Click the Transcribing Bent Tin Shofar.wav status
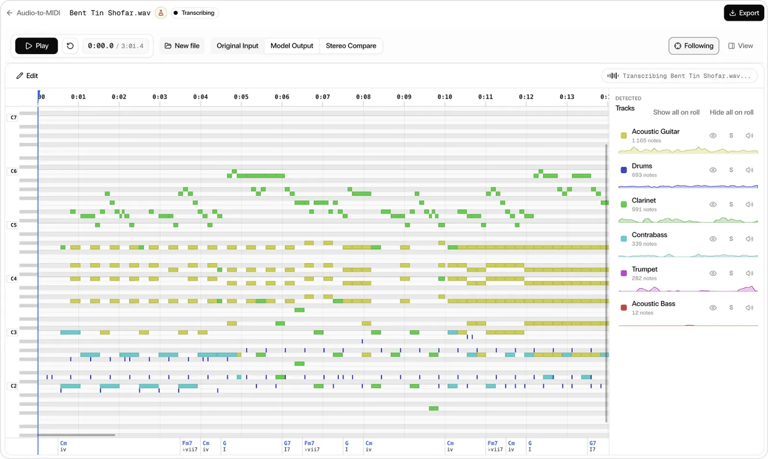 click(679, 76)
